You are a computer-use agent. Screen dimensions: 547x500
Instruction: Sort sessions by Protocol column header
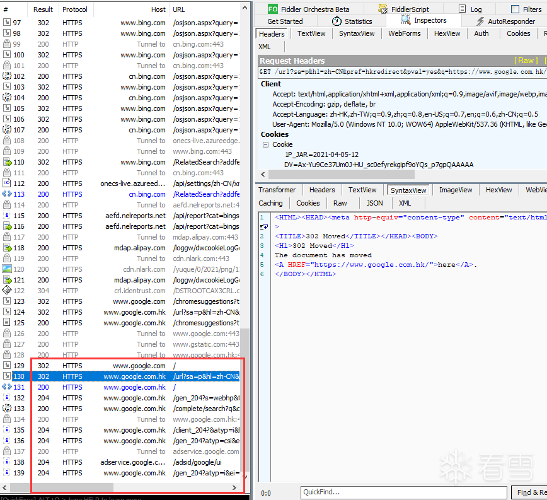pyautogui.click(x=74, y=9)
